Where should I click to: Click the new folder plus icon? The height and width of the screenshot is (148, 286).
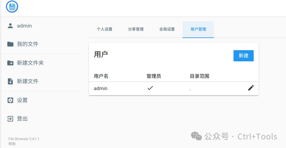(x=10, y=63)
